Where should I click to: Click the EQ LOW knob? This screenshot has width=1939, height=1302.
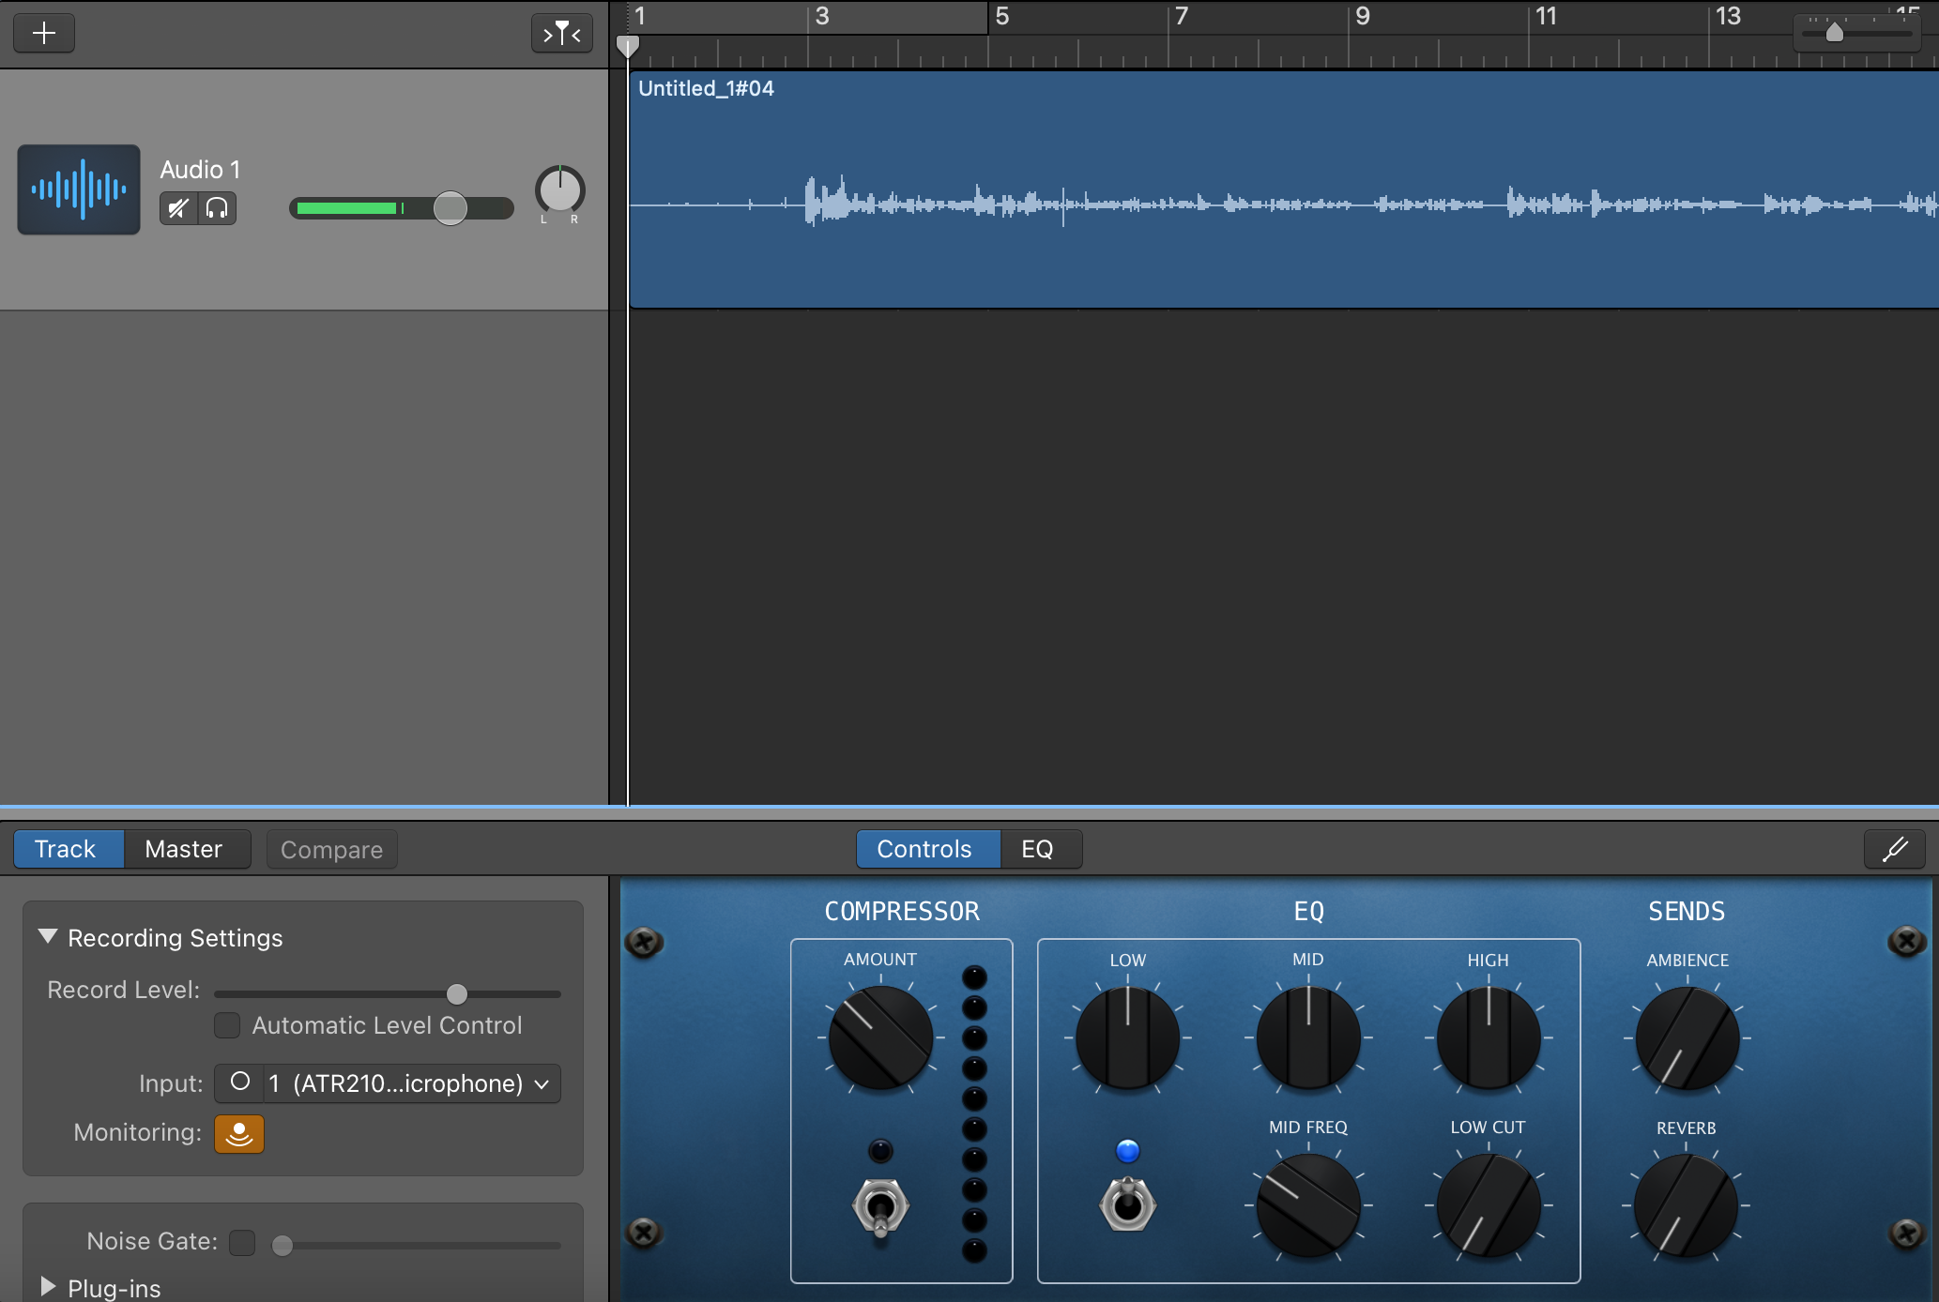(1127, 1037)
